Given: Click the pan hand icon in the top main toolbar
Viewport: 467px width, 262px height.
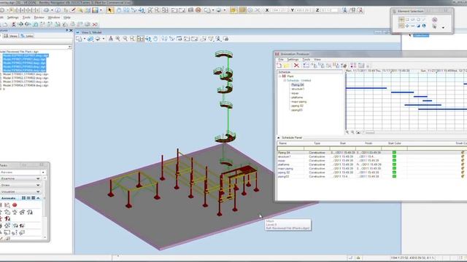Looking at the screenshot, I should coord(119,10).
